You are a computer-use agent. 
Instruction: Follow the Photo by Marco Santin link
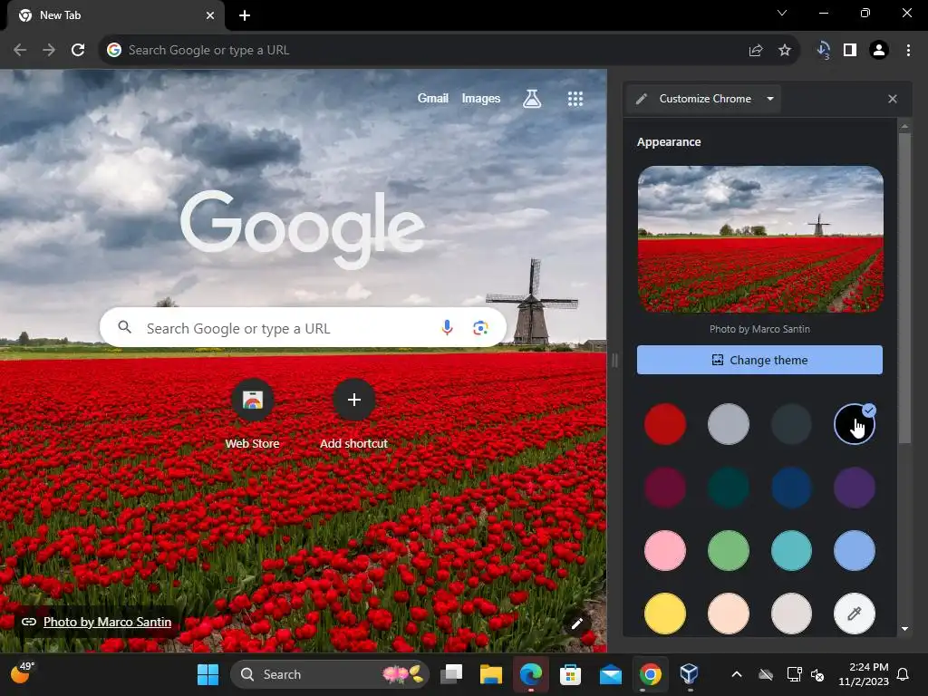pos(107,622)
